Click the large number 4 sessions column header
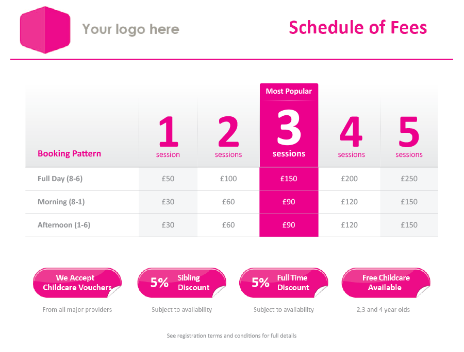464x352 pixels. pyautogui.click(x=351, y=137)
